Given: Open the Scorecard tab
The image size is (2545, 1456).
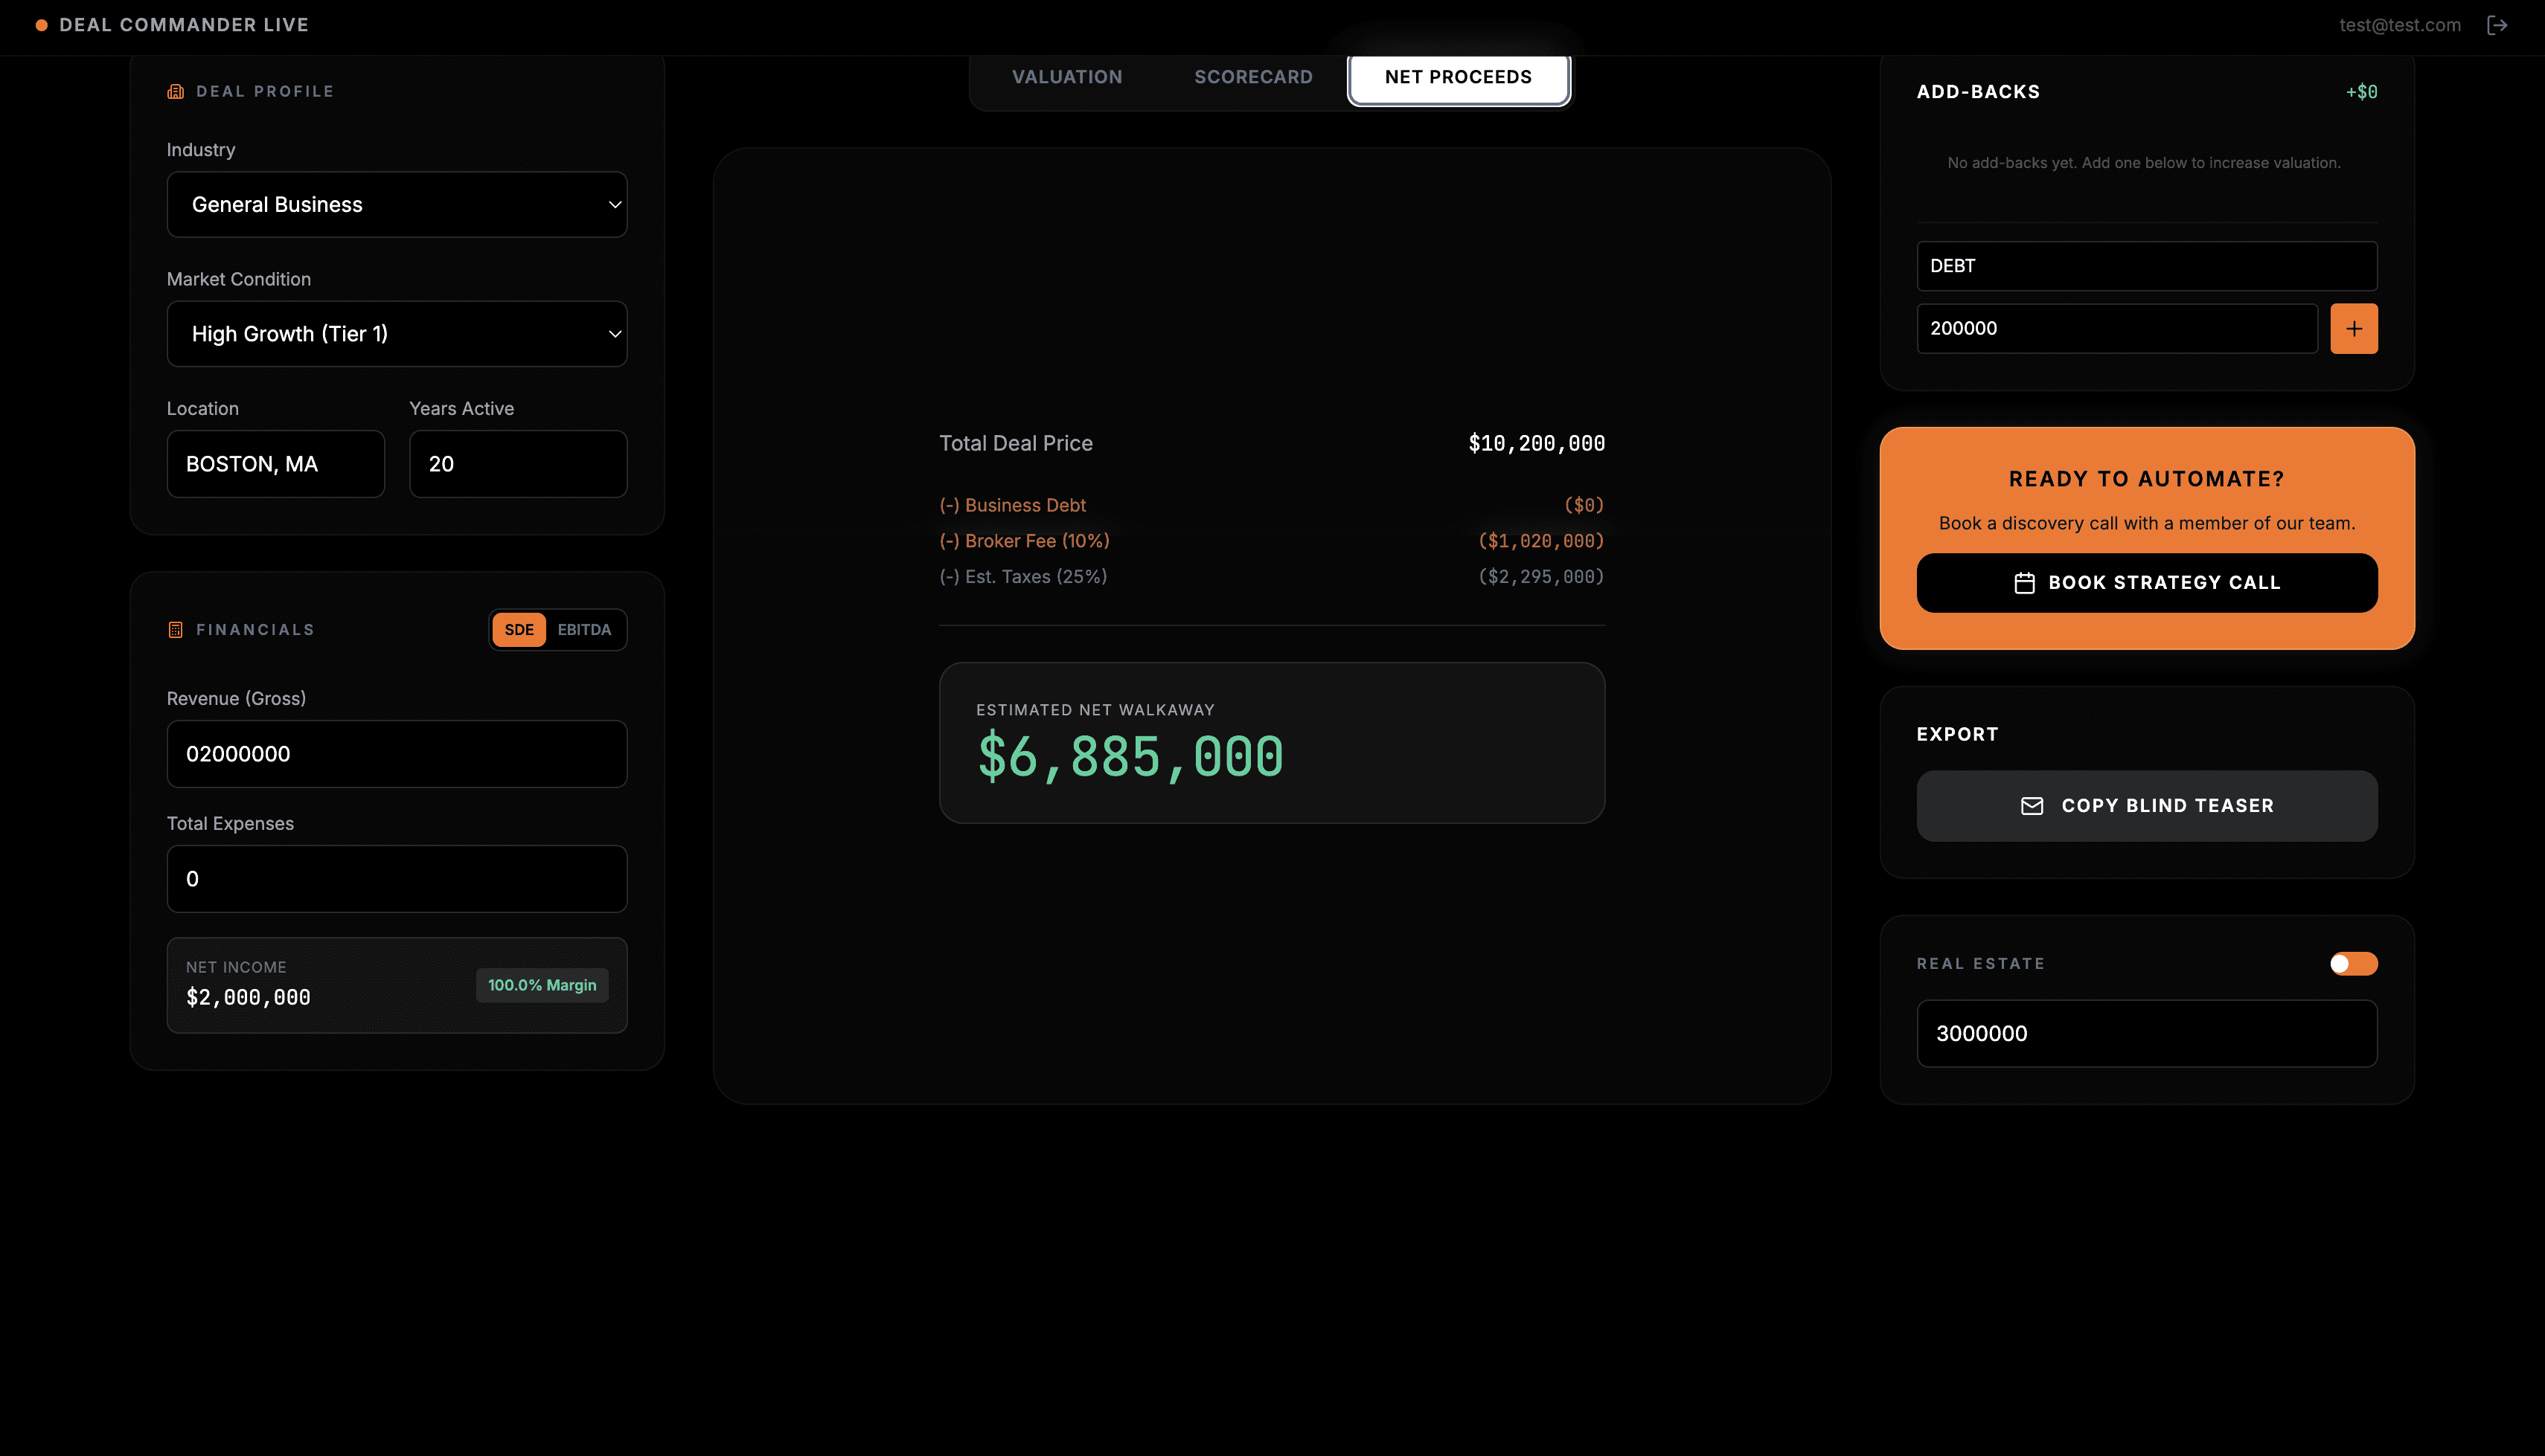Looking at the screenshot, I should point(1252,77).
